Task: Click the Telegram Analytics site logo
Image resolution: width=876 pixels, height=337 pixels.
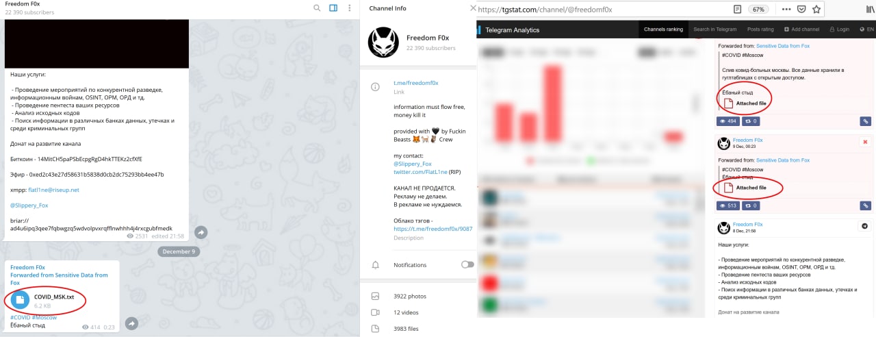Action: click(x=507, y=30)
